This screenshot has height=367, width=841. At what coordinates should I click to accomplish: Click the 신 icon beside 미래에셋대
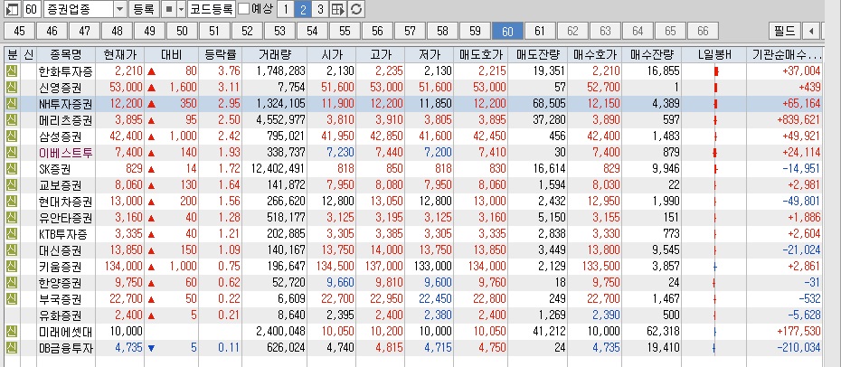pos(13,331)
